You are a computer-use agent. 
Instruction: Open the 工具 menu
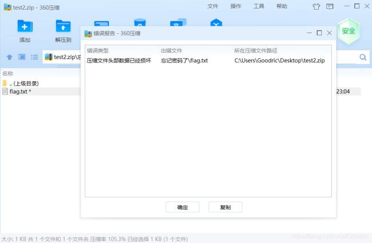[x=259, y=6]
